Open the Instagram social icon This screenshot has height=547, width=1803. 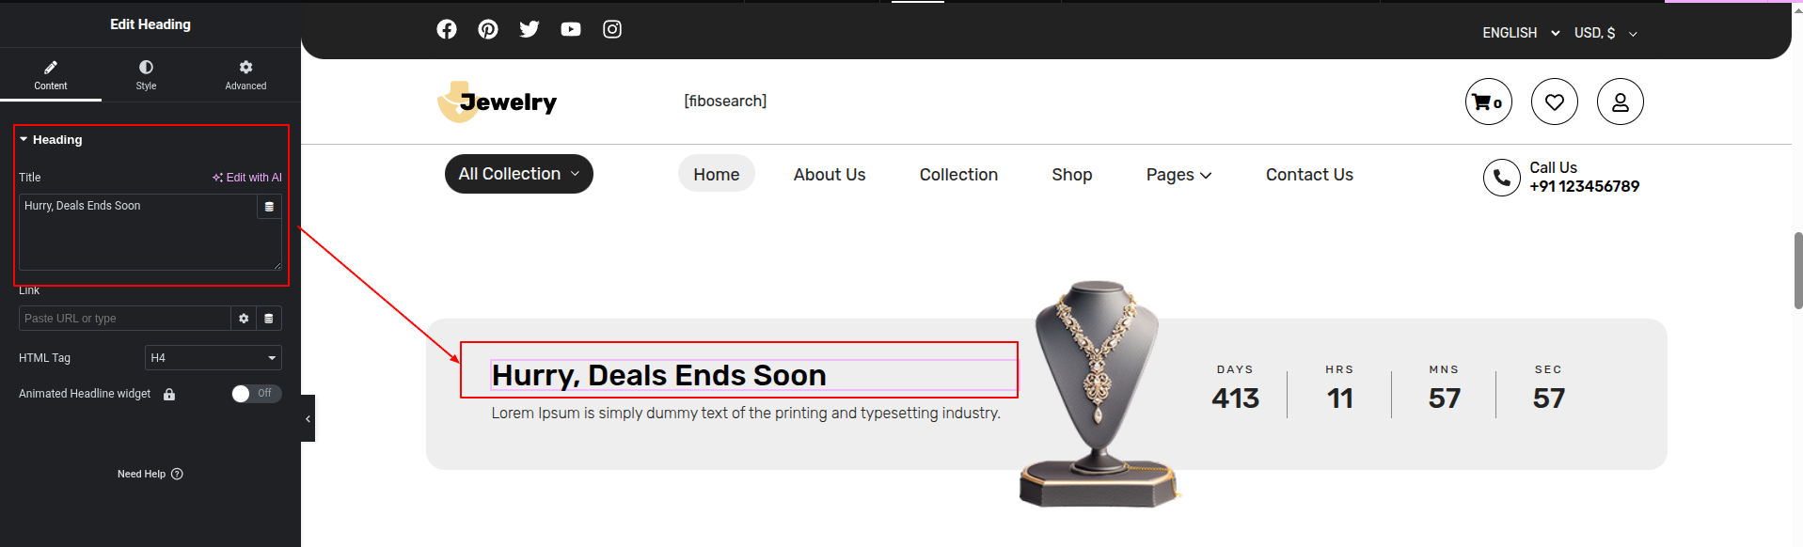coord(612,29)
